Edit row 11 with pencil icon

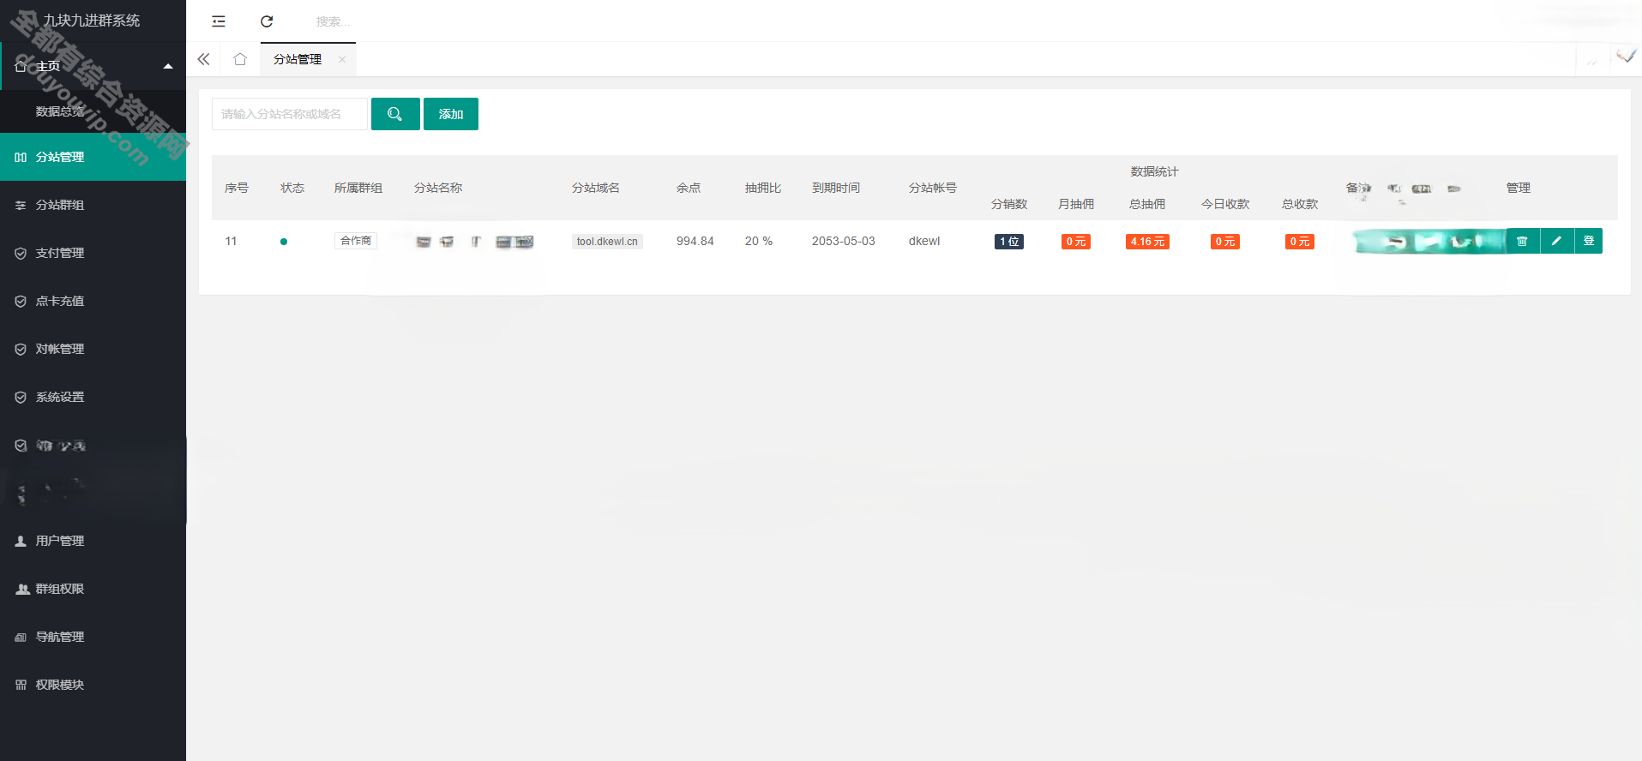tap(1556, 241)
